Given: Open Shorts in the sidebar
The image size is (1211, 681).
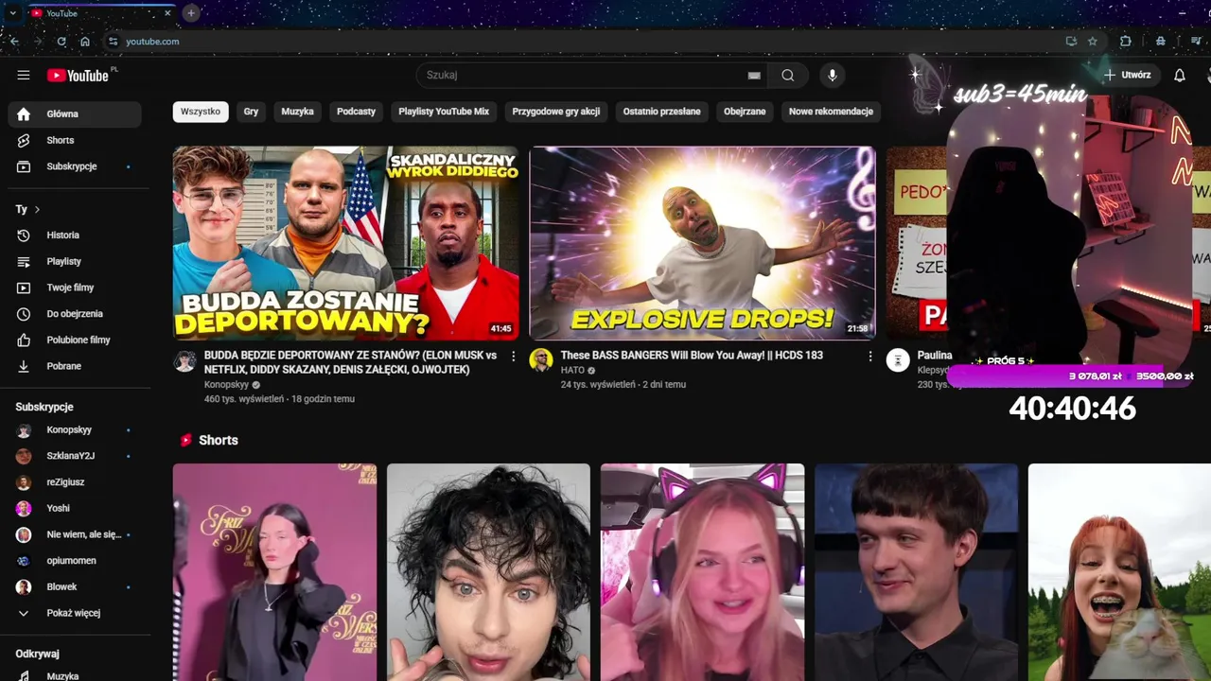Looking at the screenshot, I should (x=75, y=140).
